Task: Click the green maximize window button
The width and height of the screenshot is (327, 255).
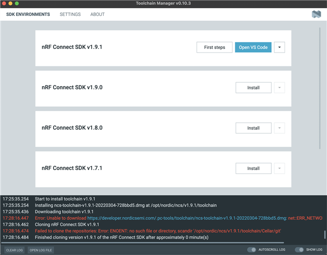Action: tap(17, 3)
